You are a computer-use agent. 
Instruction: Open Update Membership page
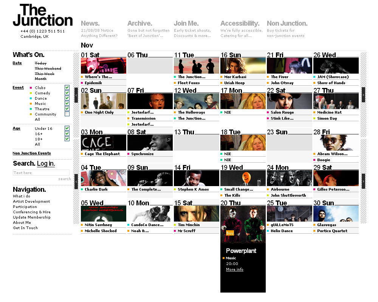point(32,217)
